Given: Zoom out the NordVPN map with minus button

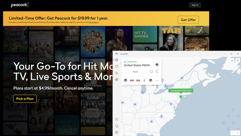Looking at the screenshot, I should point(233,133).
